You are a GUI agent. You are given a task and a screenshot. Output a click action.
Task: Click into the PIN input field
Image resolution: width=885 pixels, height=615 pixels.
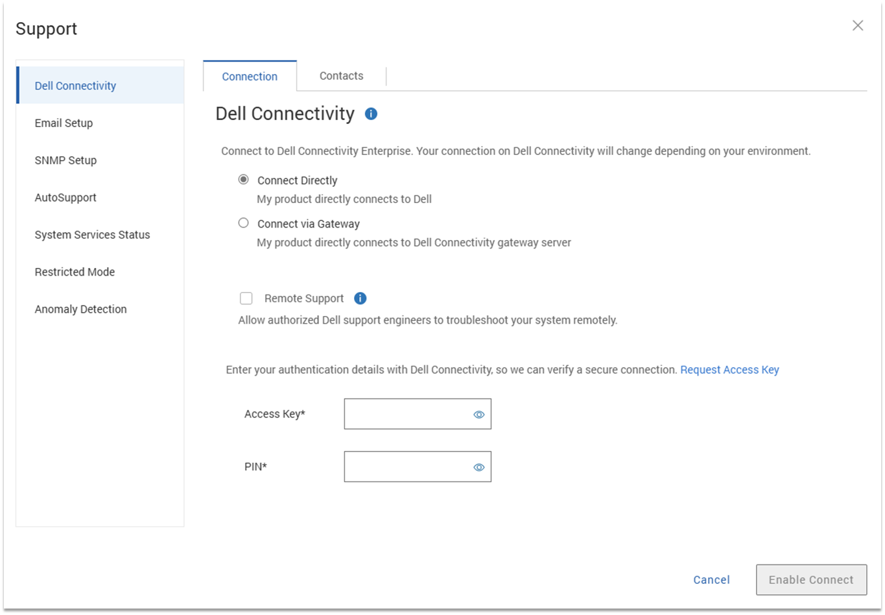(x=405, y=467)
